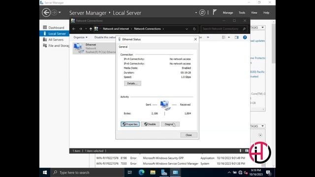Open the view options dropdown arrow
Image resolution: width=315 pixels, height=177 pixels.
click(229, 37)
